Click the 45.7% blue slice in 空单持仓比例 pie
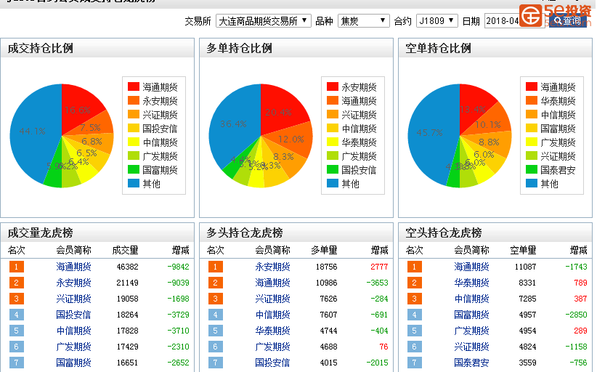The image size is (597, 372). coord(429,133)
